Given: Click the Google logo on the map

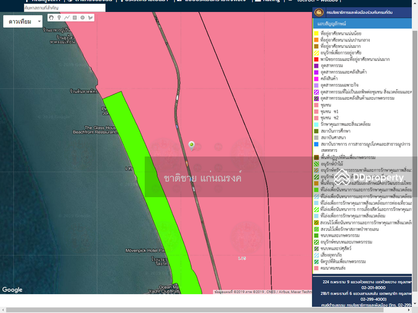Looking at the screenshot, I should (x=13, y=290).
